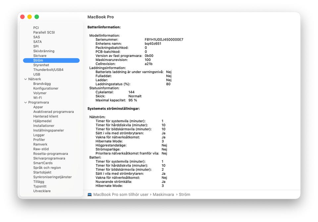Select Inställningspaneler in sidebar
Viewport: 318px width, 222px height.
coord(48,130)
